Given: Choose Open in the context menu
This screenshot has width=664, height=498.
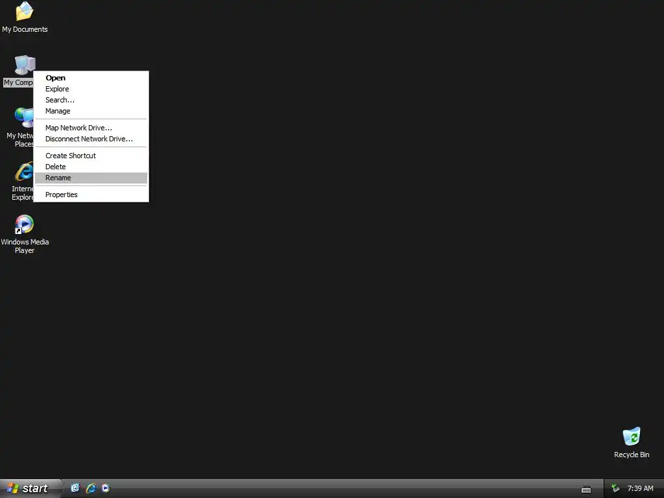Looking at the screenshot, I should coord(91,78).
